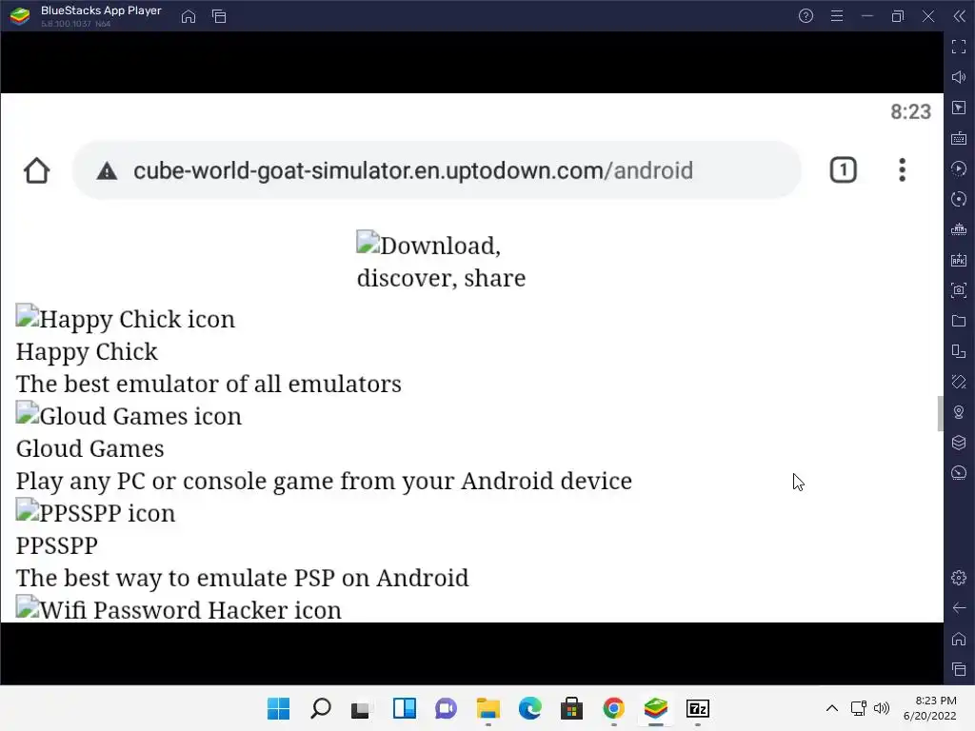Image resolution: width=975 pixels, height=731 pixels.
Task: Click 'The best emulator of all emulators' text
Action: [209, 385]
